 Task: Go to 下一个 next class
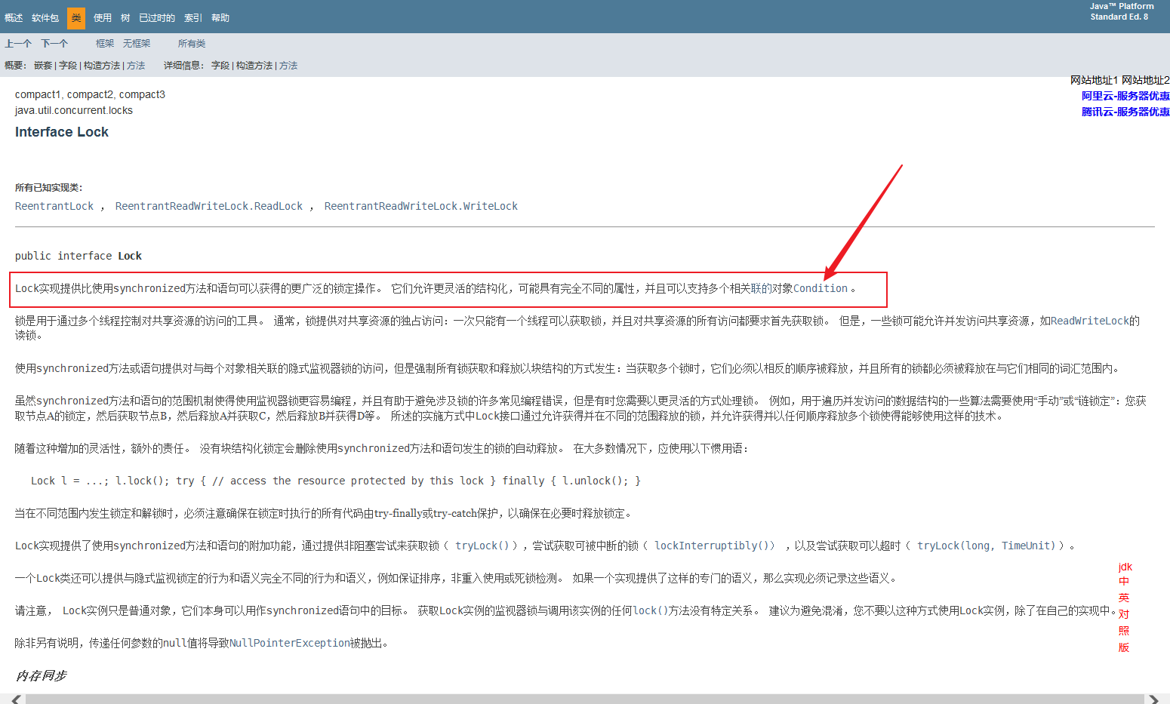54,44
